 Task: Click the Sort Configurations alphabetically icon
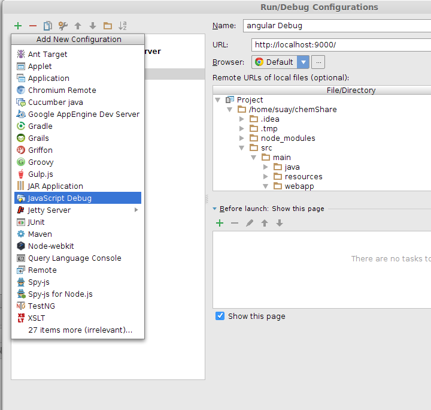[x=123, y=26]
